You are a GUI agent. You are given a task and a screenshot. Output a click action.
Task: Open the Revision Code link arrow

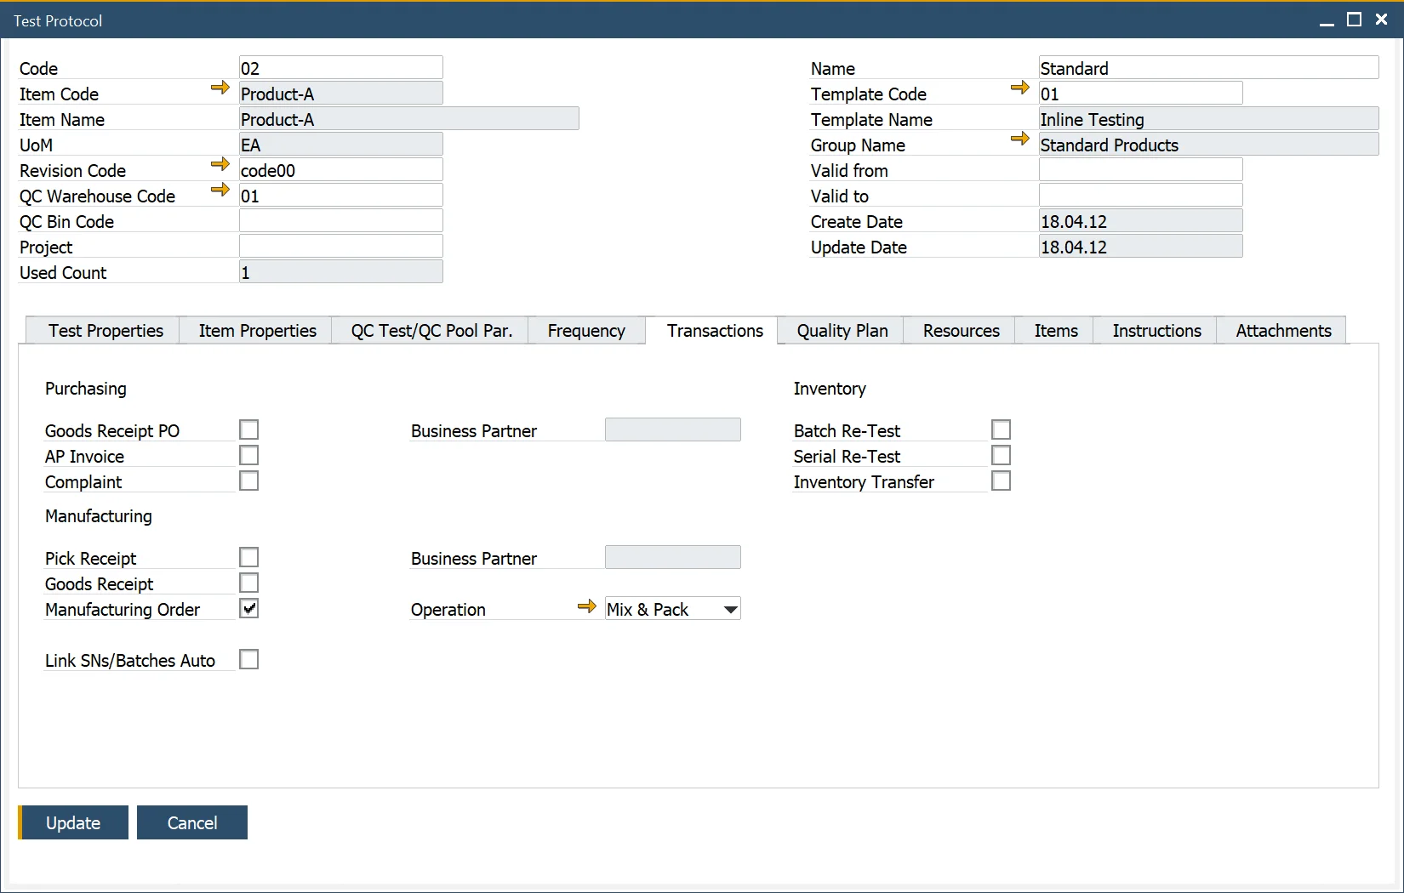tap(220, 164)
